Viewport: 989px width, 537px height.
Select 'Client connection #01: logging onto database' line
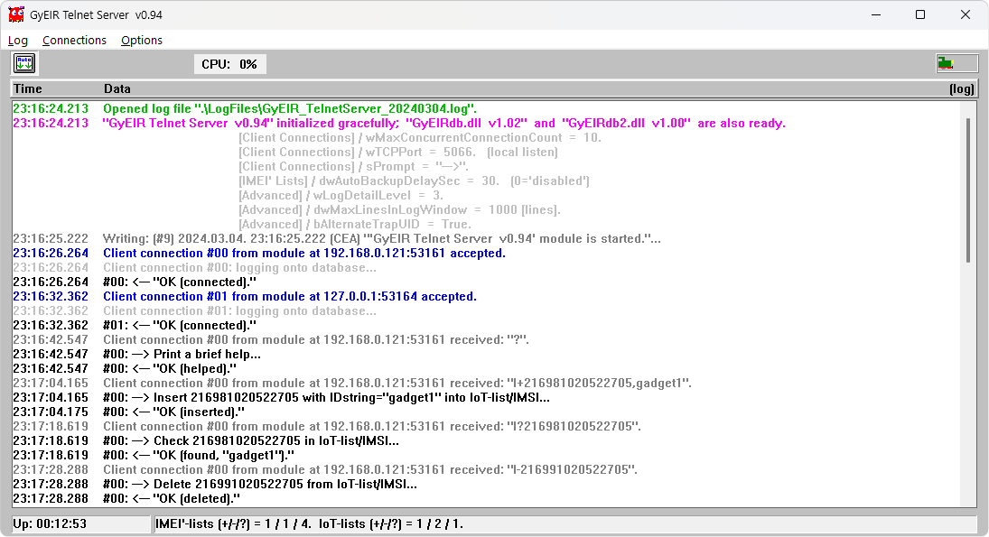[239, 311]
